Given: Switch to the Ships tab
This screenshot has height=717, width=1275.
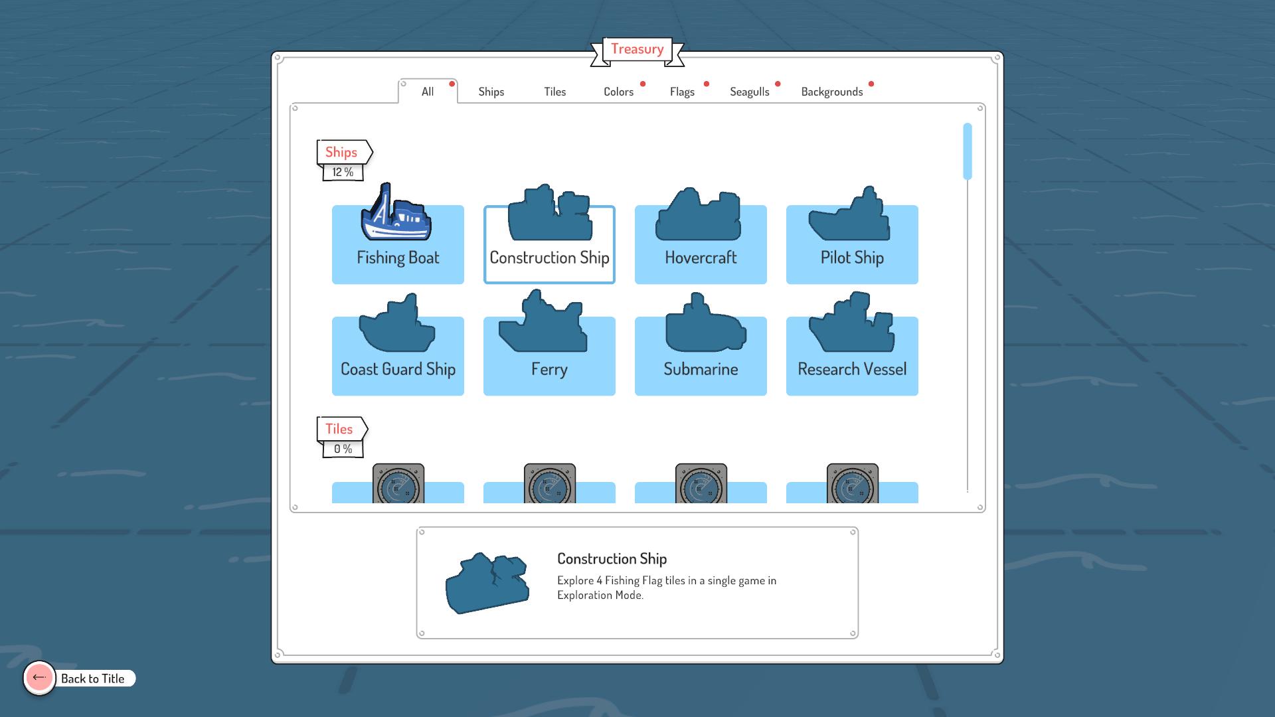Looking at the screenshot, I should click(491, 92).
